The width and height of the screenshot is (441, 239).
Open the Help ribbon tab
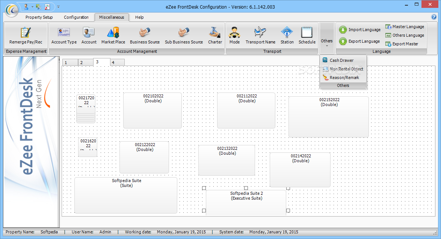139,17
